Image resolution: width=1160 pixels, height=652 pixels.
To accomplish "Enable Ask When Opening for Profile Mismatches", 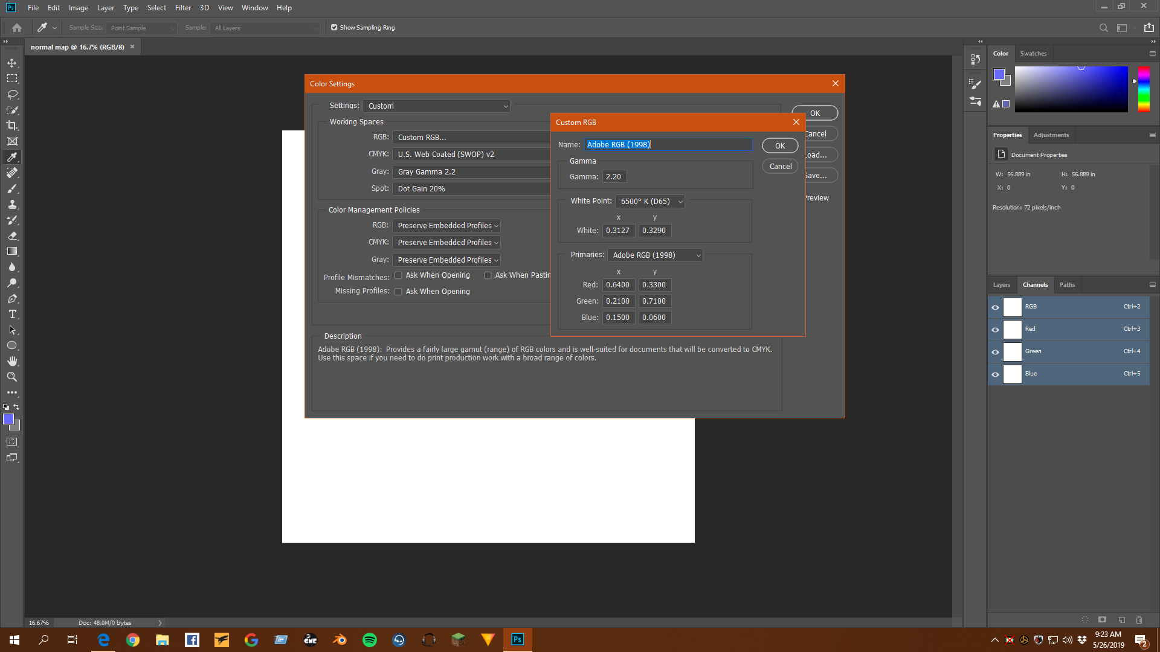I will pos(398,275).
